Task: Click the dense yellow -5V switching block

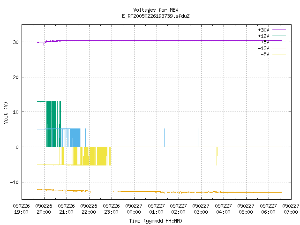Action: tap(102, 156)
